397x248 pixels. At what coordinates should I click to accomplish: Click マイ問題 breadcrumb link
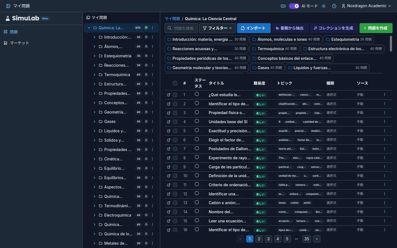[x=172, y=19]
